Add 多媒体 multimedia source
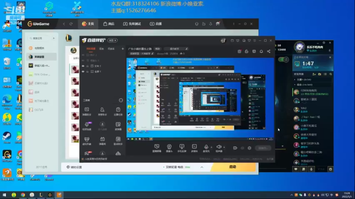The image size is (355, 199). (194, 148)
